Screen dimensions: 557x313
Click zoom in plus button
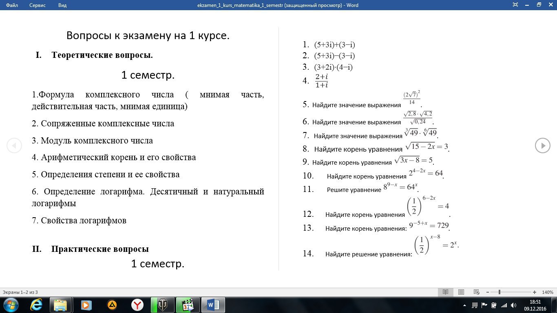(535, 292)
